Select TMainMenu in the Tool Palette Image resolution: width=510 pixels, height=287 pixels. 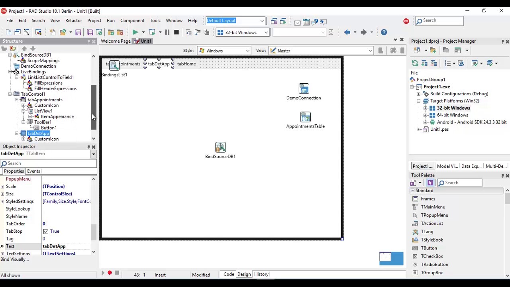[x=433, y=207]
